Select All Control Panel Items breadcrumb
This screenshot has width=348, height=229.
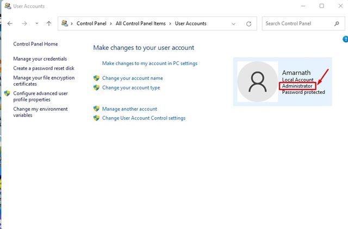[x=140, y=23]
